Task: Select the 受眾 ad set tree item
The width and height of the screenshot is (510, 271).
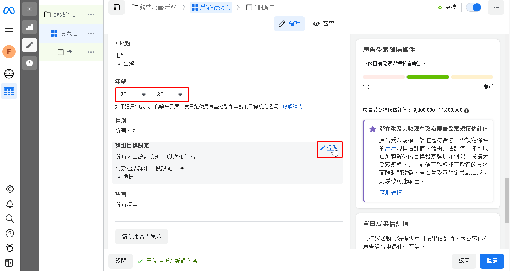Action: 71,33
